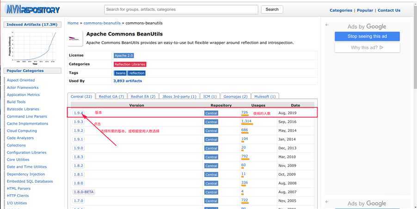Screen dimensions: 417x209
Task: Open the Cache Implementations category
Action: tap(27, 123)
